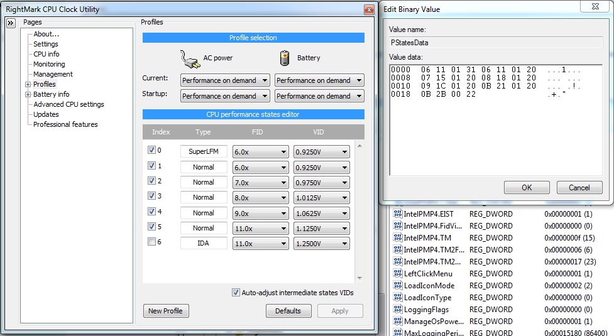This screenshot has width=614, height=336.
Task: Expand the Profiles tree node
Action: (x=28, y=85)
